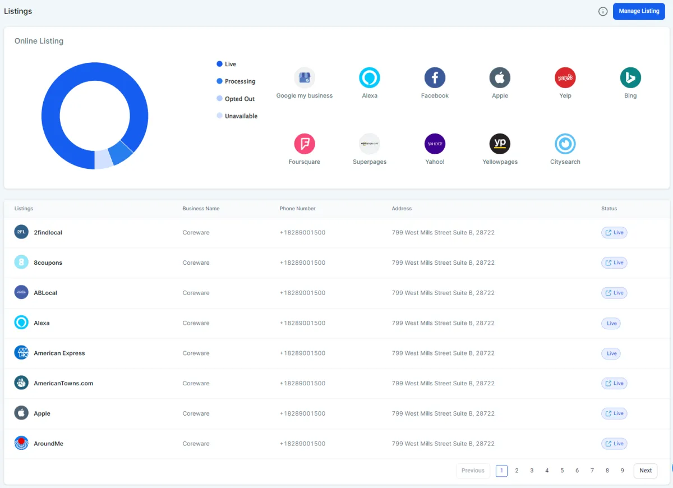
Task: Click the AmericanTowns.com row logo
Action: pyautogui.click(x=21, y=383)
